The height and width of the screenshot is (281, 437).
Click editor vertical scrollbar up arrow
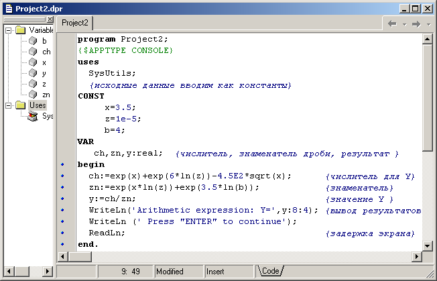427,39
